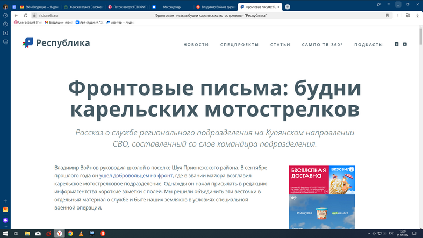Open the red Yandex icon on taskbar
Image resolution: width=423 pixels, height=238 pixels.
pyautogui.click(x=103, y=233)
